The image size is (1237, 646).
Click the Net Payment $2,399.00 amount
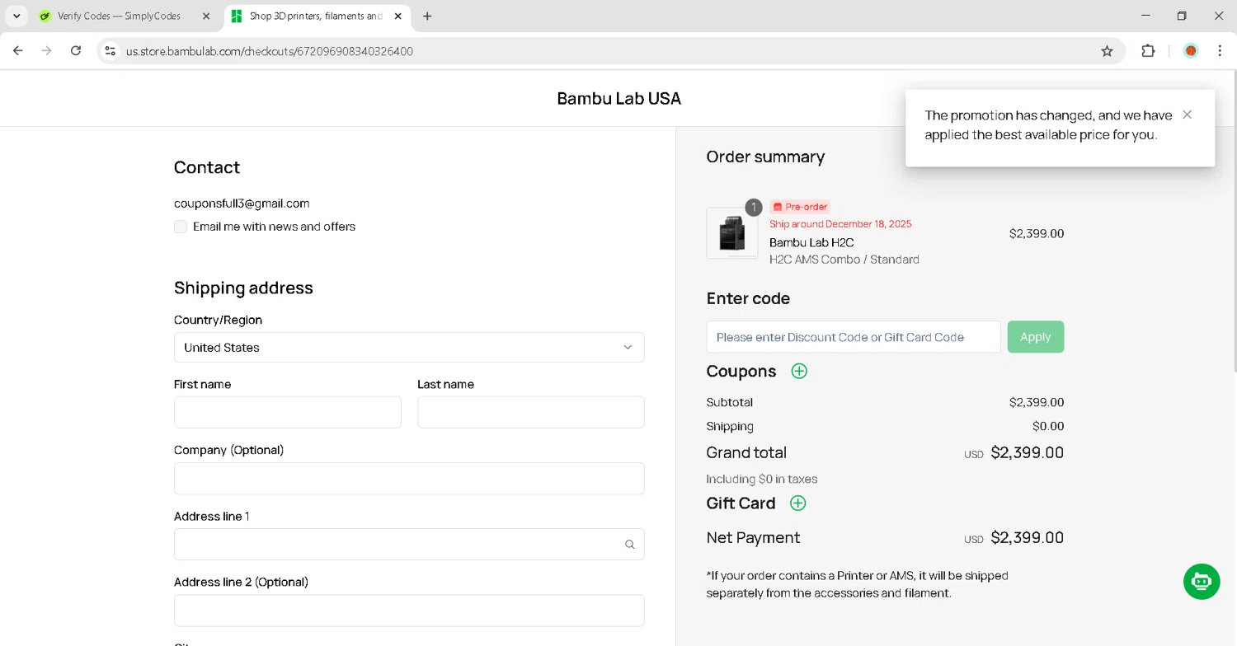coord(1027,537)
